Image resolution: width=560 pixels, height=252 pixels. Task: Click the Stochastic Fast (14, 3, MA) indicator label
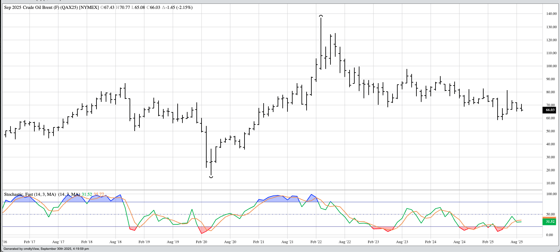[x=30, y=194]
